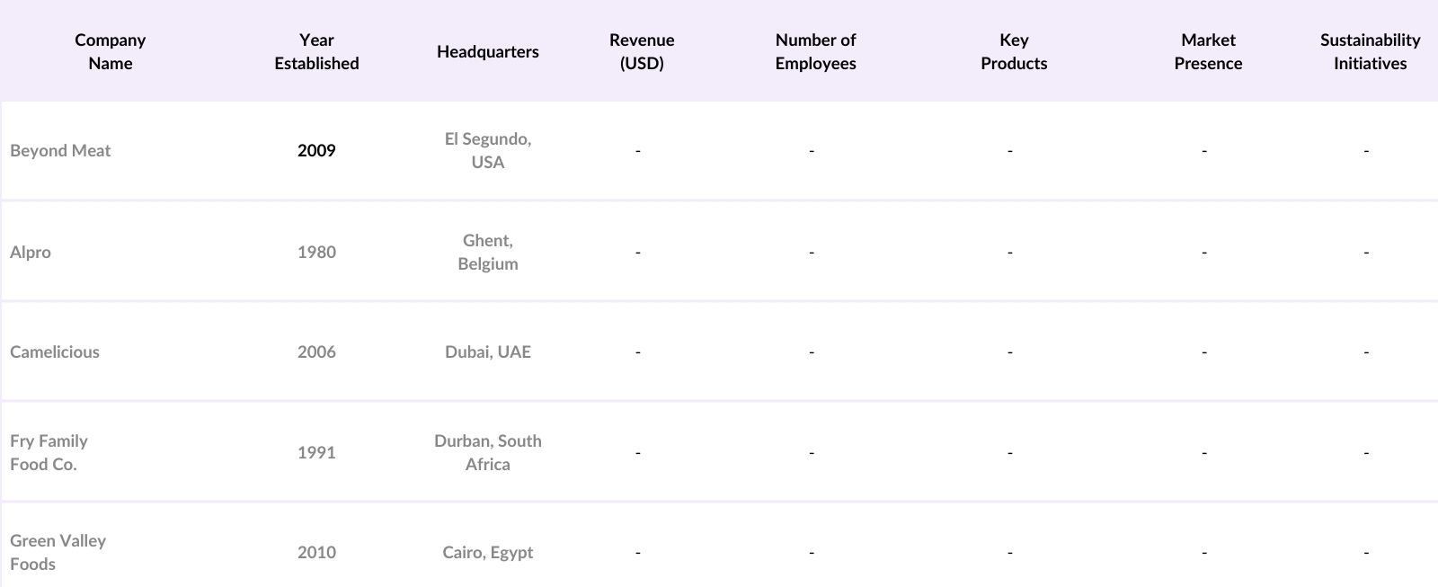
Task: Select the 1991 year cell
Action: tap(316, 452)
